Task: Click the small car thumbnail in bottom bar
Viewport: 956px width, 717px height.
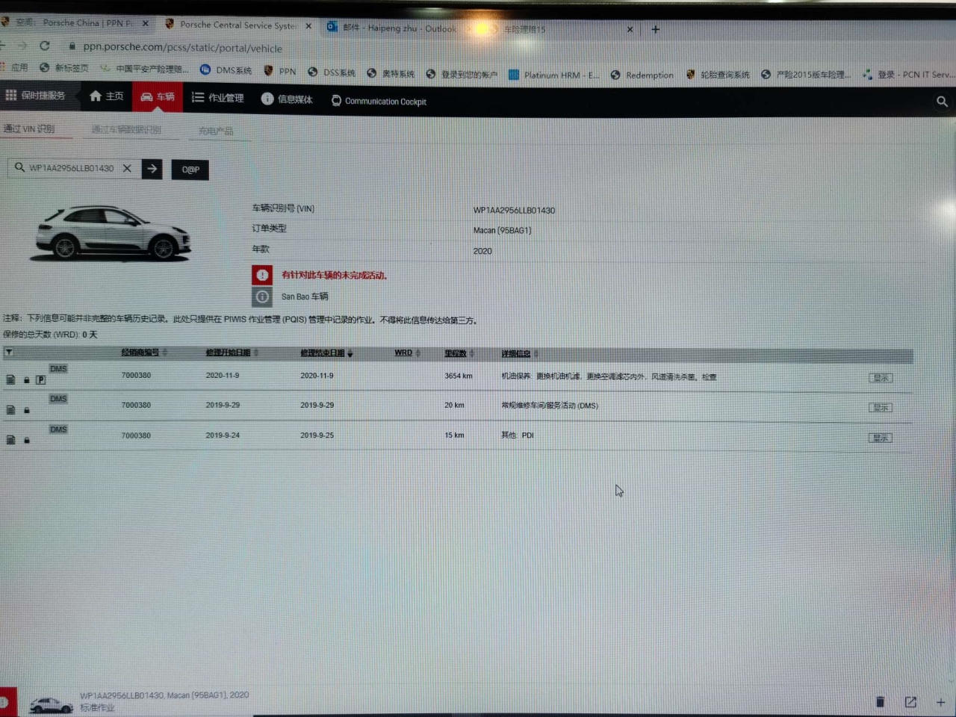Action: click(x=51, y=704)
